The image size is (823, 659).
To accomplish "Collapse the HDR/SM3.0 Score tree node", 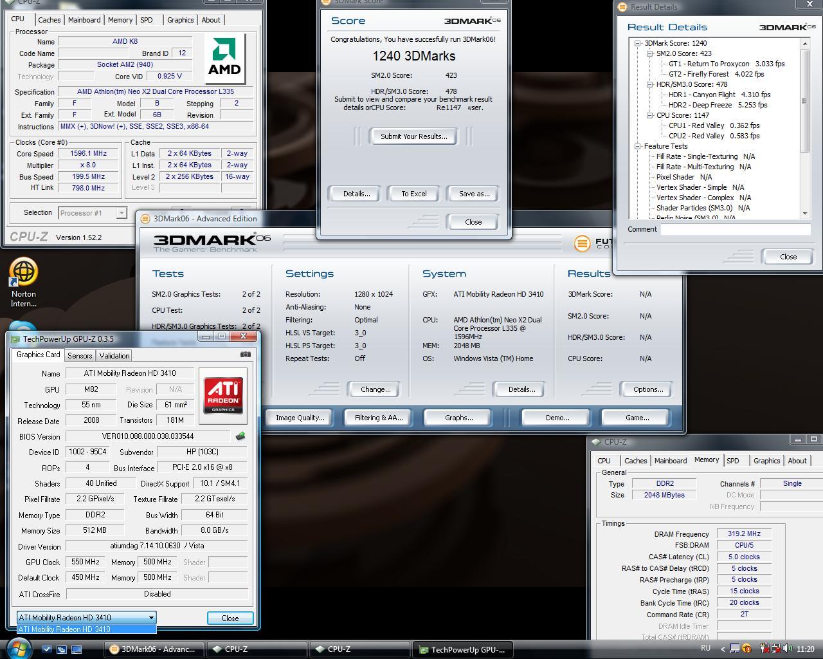I will (x=649, y=84).
